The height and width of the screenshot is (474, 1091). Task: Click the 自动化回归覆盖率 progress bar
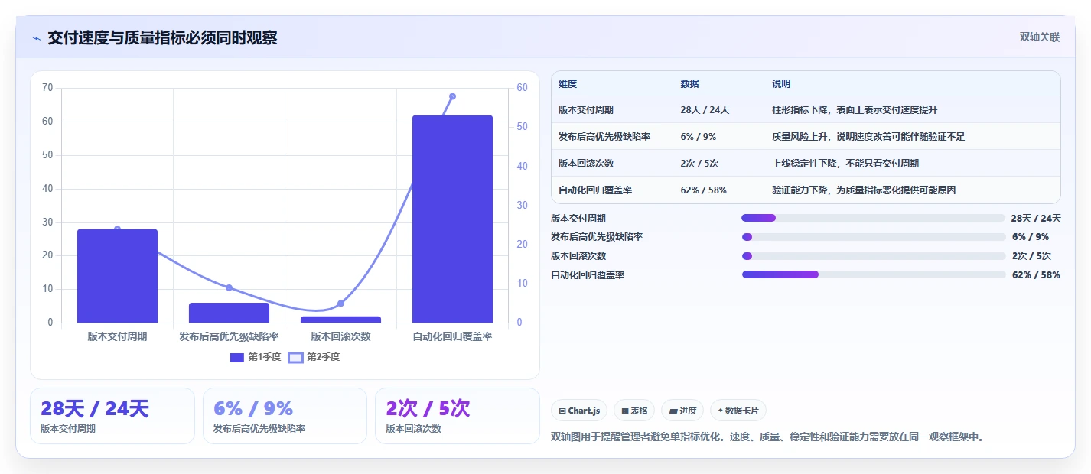pos(874,274)
